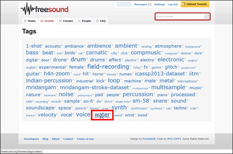Screen dimensions: 233x154
Task: Select the wind tag
Action: pos(129,115)
